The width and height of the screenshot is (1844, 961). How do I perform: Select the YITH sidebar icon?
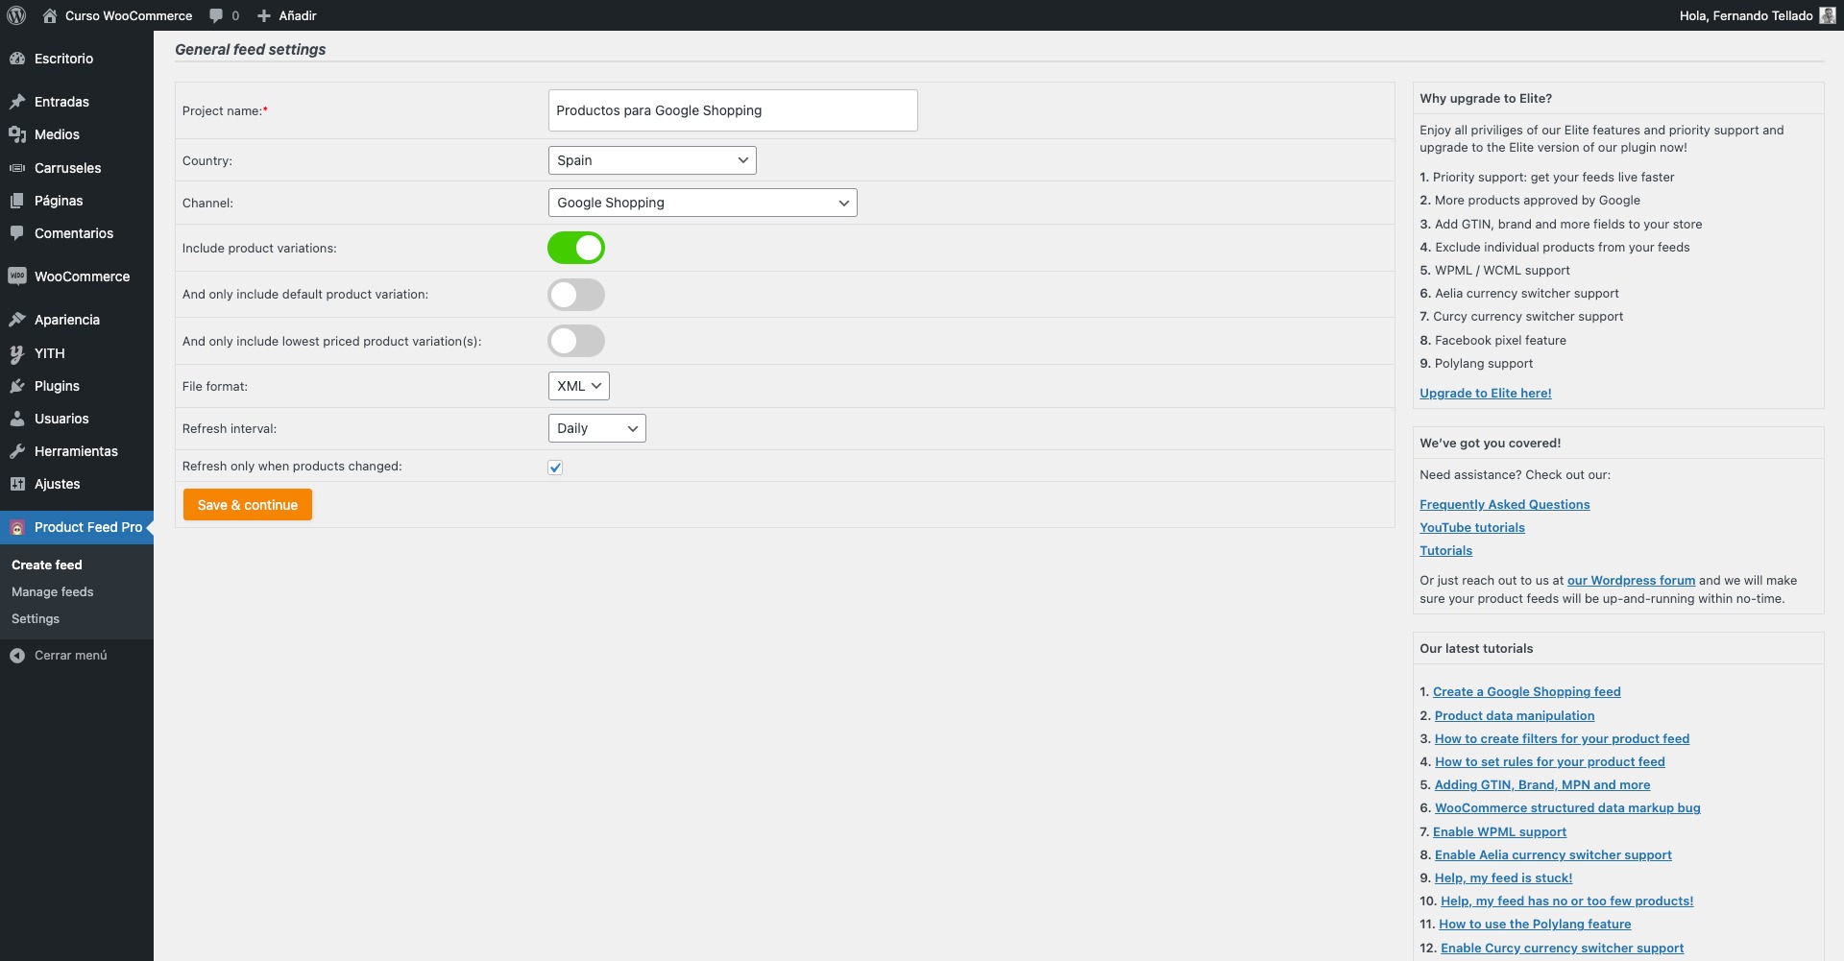tap(17, 353)
